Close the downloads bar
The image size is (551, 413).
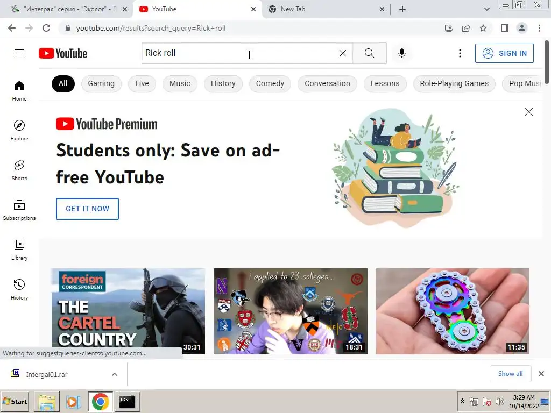pyautogui.click(x=541, y=374)
